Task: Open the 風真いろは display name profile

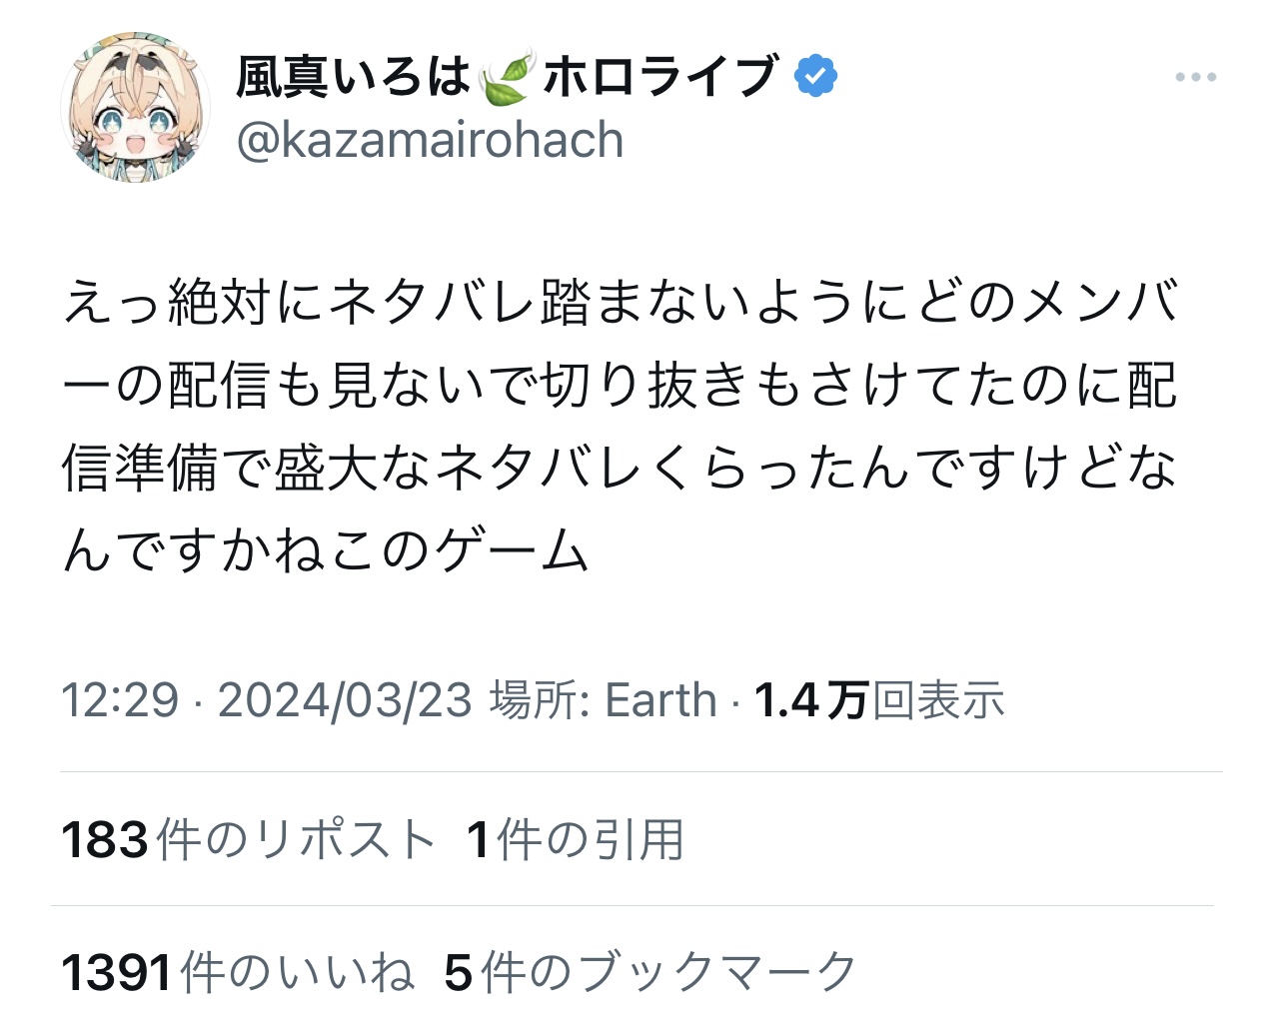Action: (352, 77)
